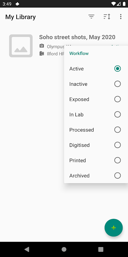Viewport: 128px width, 257px height.
Task: Pick Digitised from the workflow list
Action: 96,145
